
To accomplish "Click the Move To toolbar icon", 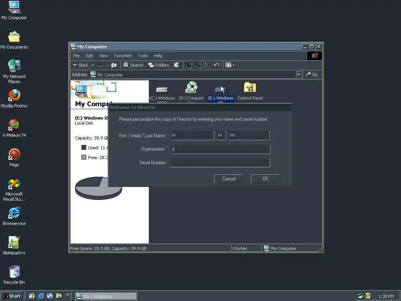I will click(189, 65).
